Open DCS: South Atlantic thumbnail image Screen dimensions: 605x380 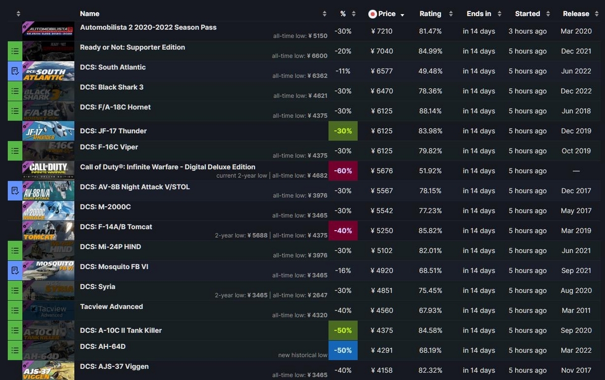(48, 71)
